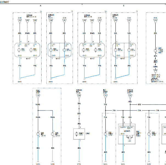The width and height of the screenshot is (166, 165).
Task: Click the 35 W fog bulb grounded to G301
Action: pyautogui.click(x=38, y=134)
